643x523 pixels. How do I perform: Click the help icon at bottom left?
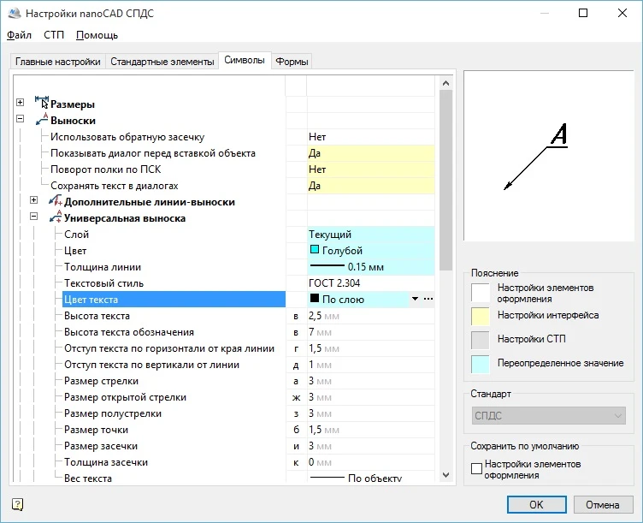tap(18, 504)
